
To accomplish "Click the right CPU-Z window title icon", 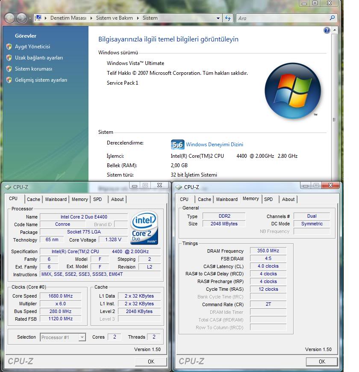I will pos(179,187).
